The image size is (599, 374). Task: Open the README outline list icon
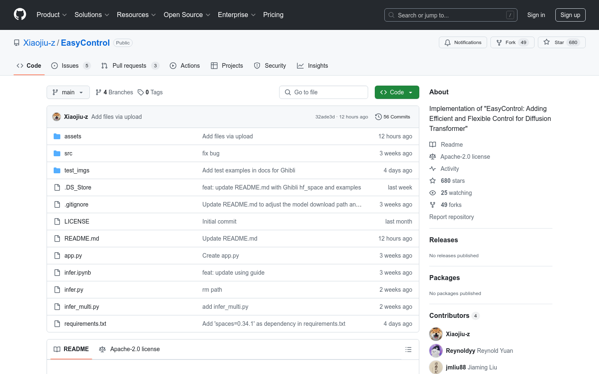[x=408, y=349]
